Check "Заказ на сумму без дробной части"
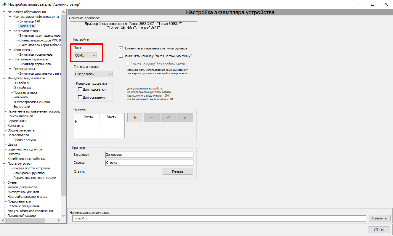The image size is (393, 236). tap(128, 64)
